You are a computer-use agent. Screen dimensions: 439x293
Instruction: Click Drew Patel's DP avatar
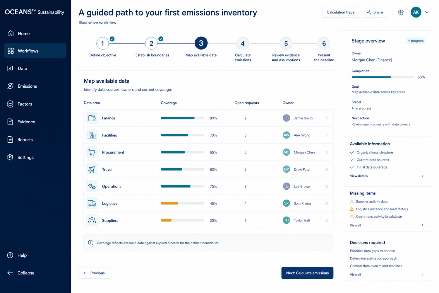tap(287, 169)
